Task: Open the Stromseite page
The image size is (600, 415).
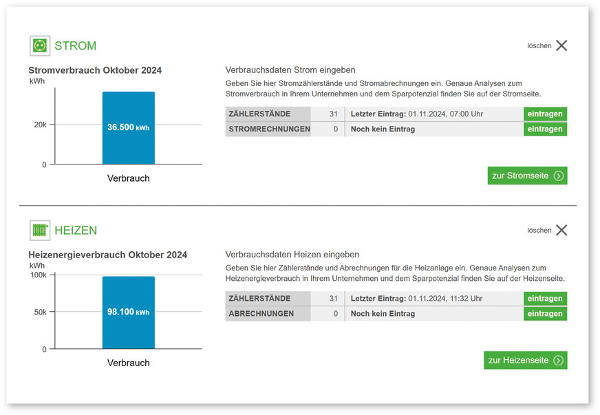Action: tap(520, 176)
